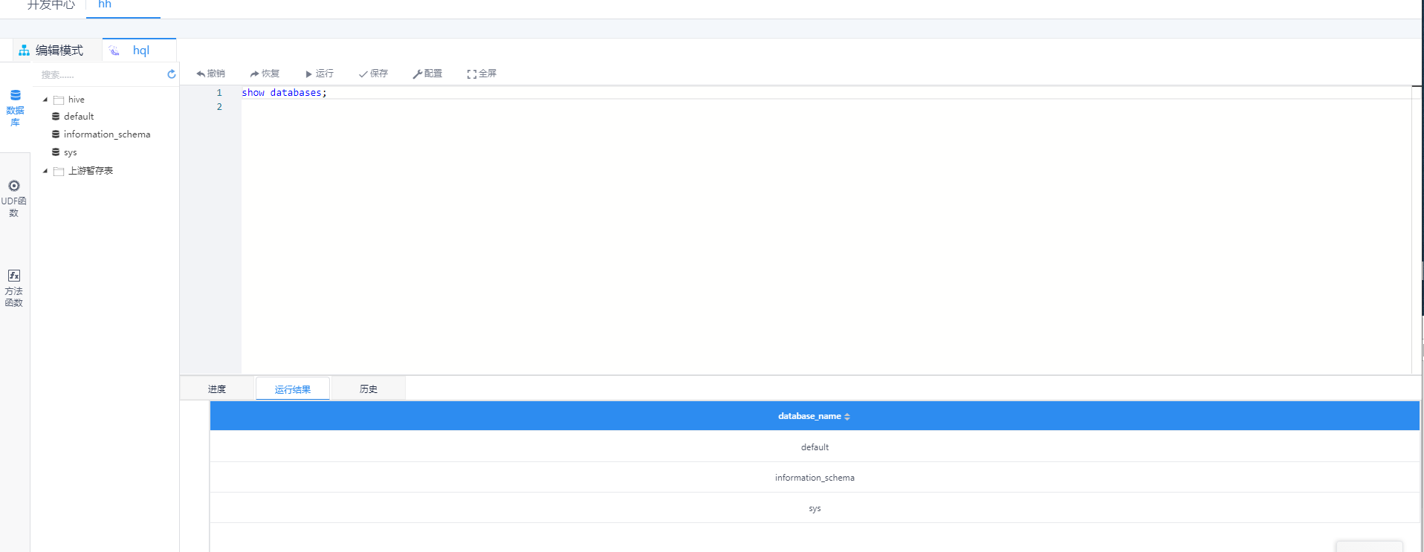The image size is (1424, 552).
Task: Switch editor to 全屏 fullscreen
Action: pyautogui.click(x=482, y=74)
